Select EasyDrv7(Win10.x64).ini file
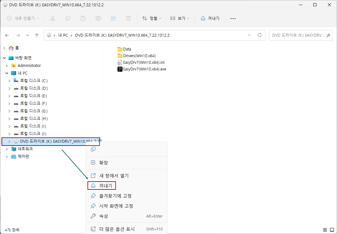Image resolution: width=337 pixels, height=234 pixels. pos(141,63)
